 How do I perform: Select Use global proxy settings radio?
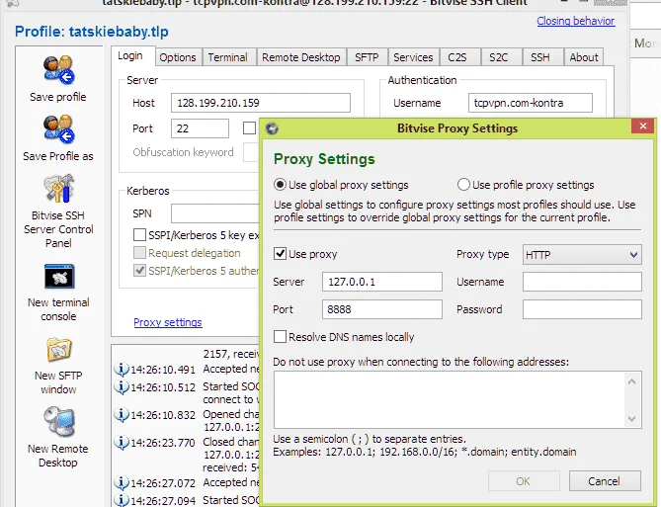(280, 185)
